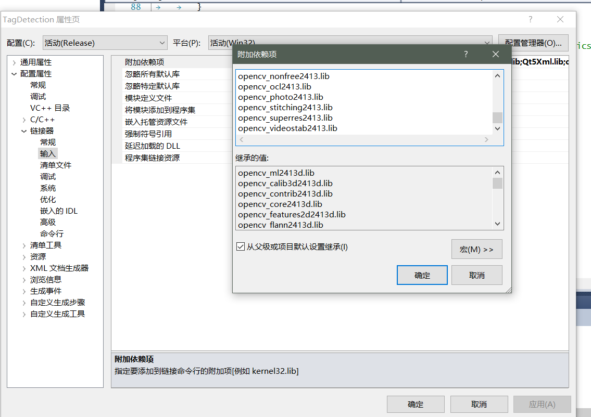
Task: Click 配置管理器(O) button
Action: pos(533,43)
